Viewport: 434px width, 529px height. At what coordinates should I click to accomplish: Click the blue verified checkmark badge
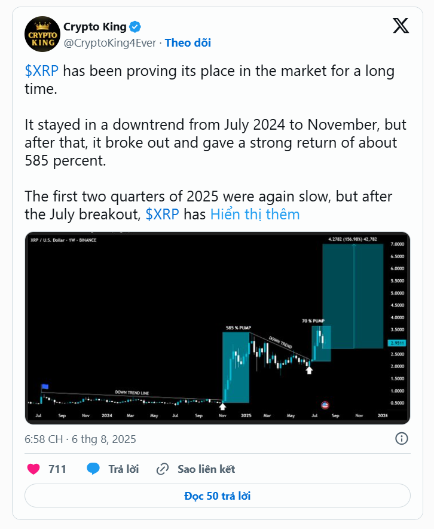(x=136, y=27)
